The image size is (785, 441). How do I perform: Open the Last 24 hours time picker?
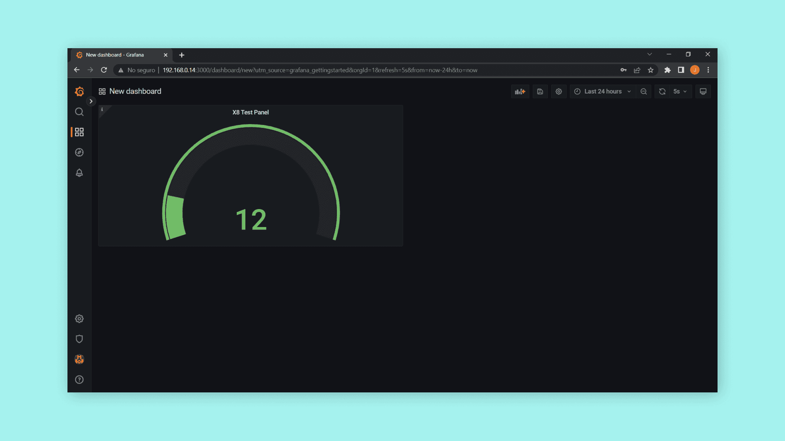603,91
